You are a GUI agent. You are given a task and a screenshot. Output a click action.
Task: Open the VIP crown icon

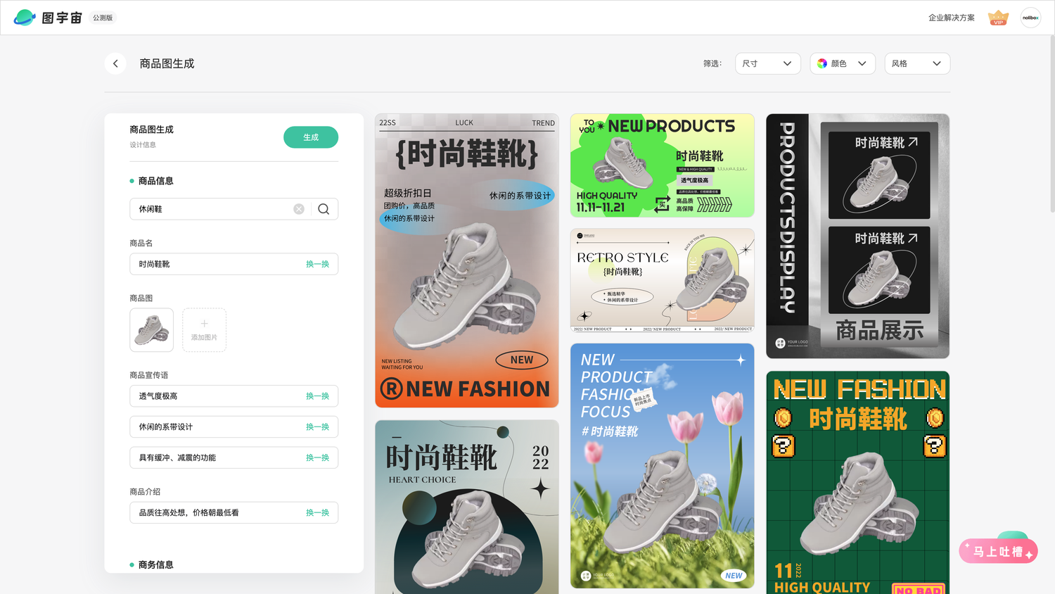(998, 18)
